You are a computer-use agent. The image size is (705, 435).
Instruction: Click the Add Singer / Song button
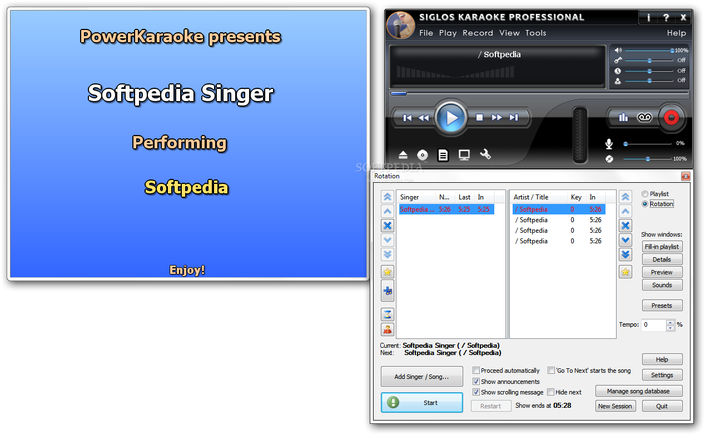[x=422, y=377]
